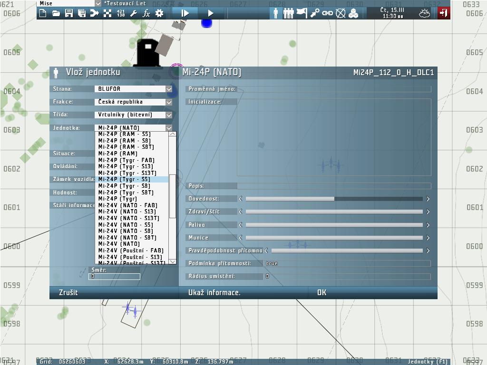The width and height of the screenshot is (487, 365).
Task: Enable triggers mode with the flag icon
Action: click(x=302, y=13)
